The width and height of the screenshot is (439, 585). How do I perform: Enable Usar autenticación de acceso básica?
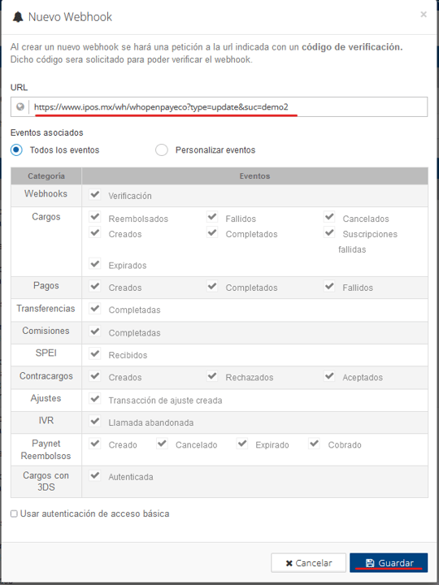pyautogui.click(x=14, y=513)
